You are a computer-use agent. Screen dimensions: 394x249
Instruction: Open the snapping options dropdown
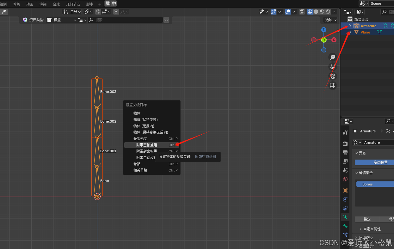(106, 12)
